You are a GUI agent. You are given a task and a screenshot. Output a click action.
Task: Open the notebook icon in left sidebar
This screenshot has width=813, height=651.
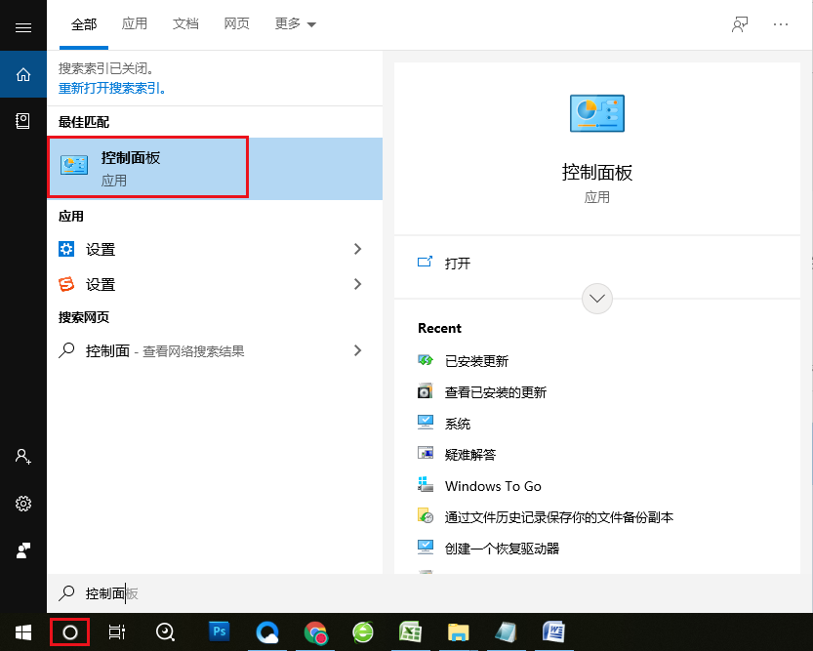click(x=22, y=121)
